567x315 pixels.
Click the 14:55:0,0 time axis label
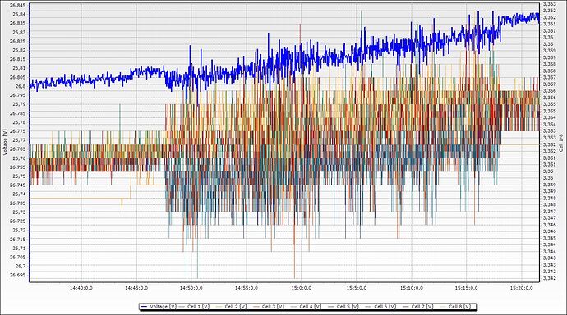247,288
